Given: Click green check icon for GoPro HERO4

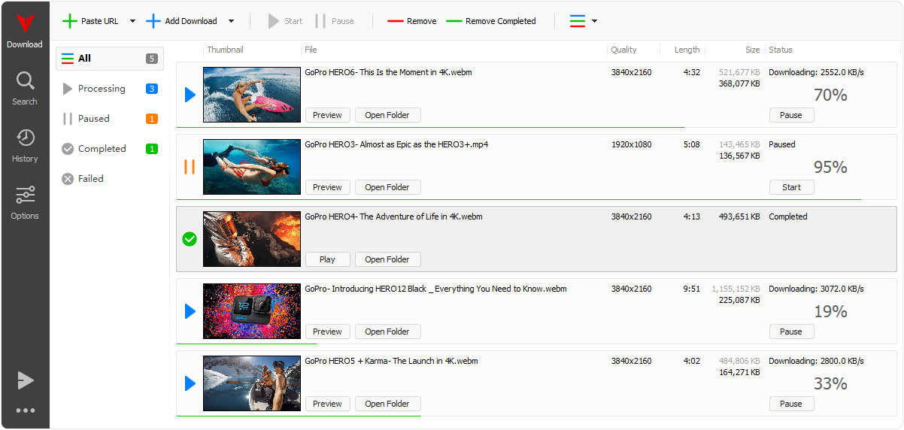Looking at the screenshot, I should (x=190, y=239).
